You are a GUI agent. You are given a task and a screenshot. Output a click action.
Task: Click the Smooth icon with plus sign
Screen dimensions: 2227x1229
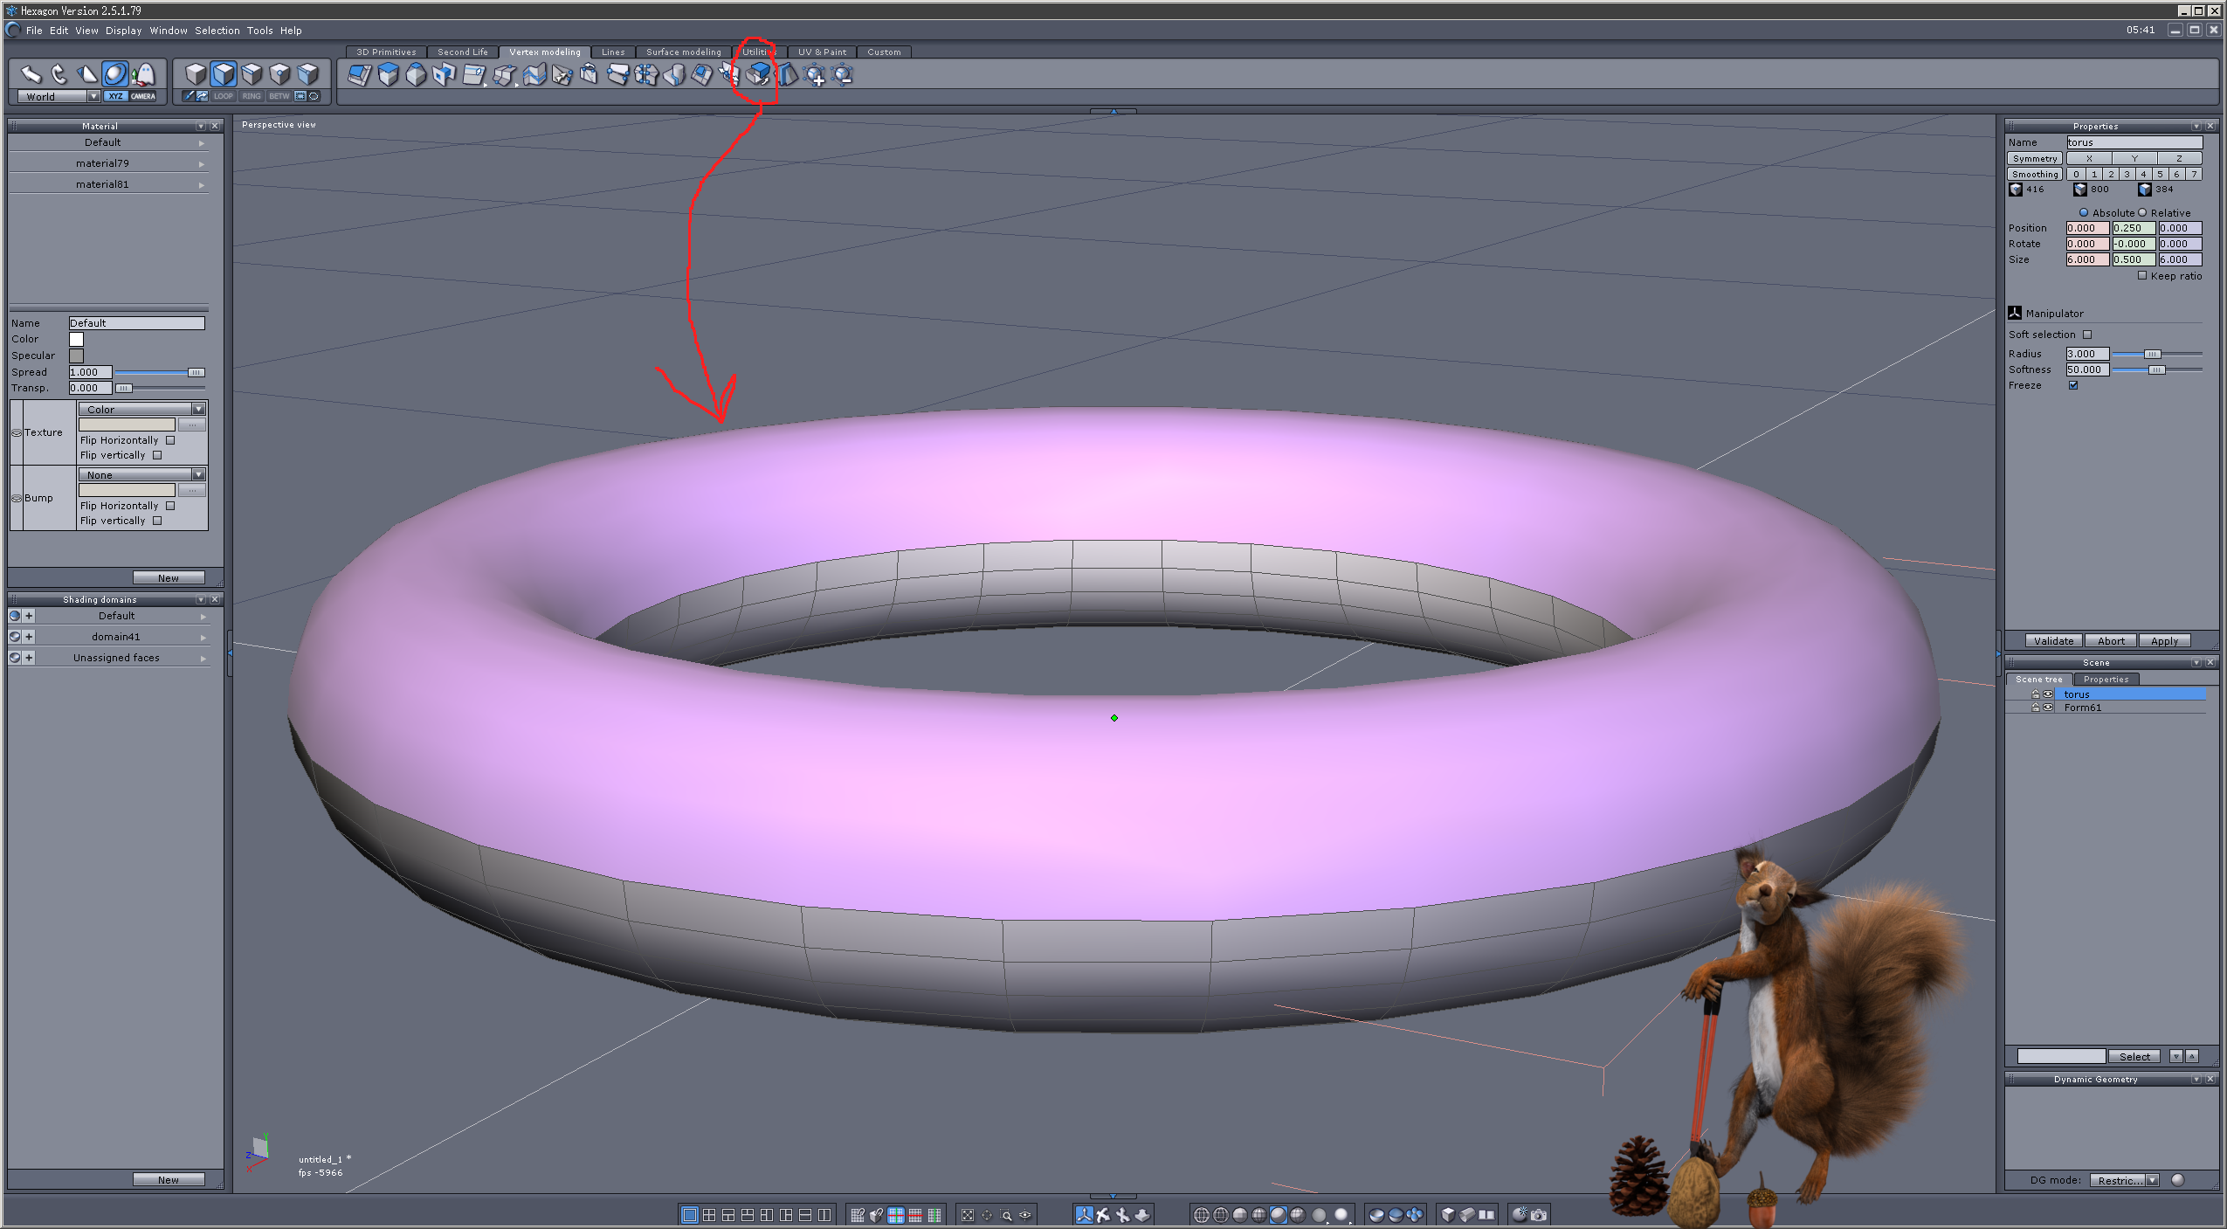pyautogui.click(x=814, y=76)
